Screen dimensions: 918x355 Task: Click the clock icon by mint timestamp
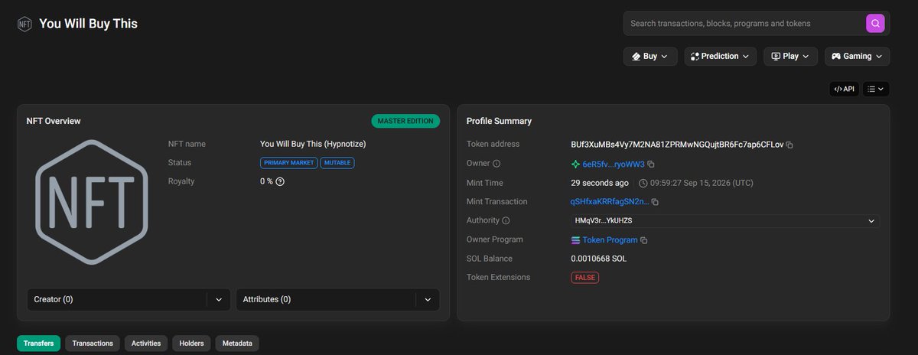point(643,183)
